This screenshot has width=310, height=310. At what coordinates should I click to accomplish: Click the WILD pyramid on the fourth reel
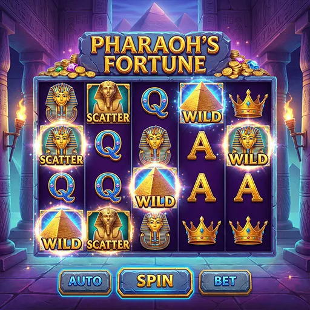[202, 102]
